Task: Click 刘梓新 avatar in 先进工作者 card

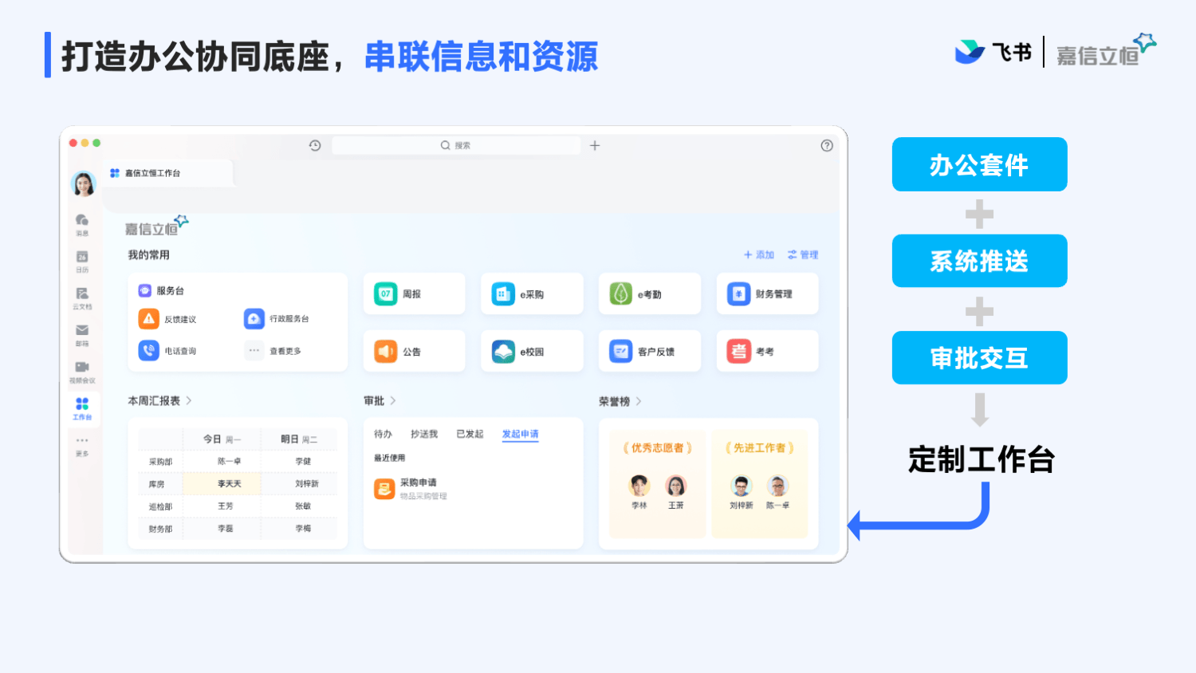Action: pos(742,486)
